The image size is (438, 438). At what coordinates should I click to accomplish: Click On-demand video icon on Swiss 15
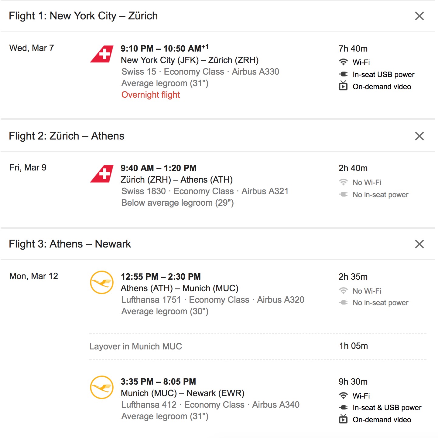(x=343, y=86)
